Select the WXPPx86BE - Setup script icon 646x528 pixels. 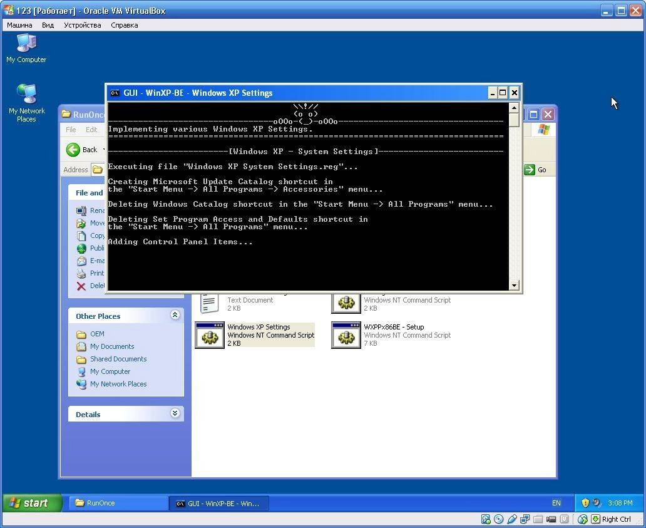tap(346, 335)
